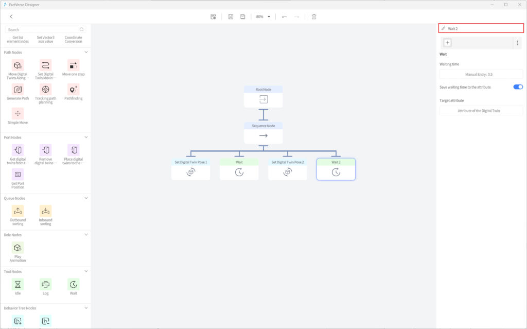Pick Get digital twins from port icon
Image resolution: width=527 pixels, height=329 pixels.
tap(18, 150)
